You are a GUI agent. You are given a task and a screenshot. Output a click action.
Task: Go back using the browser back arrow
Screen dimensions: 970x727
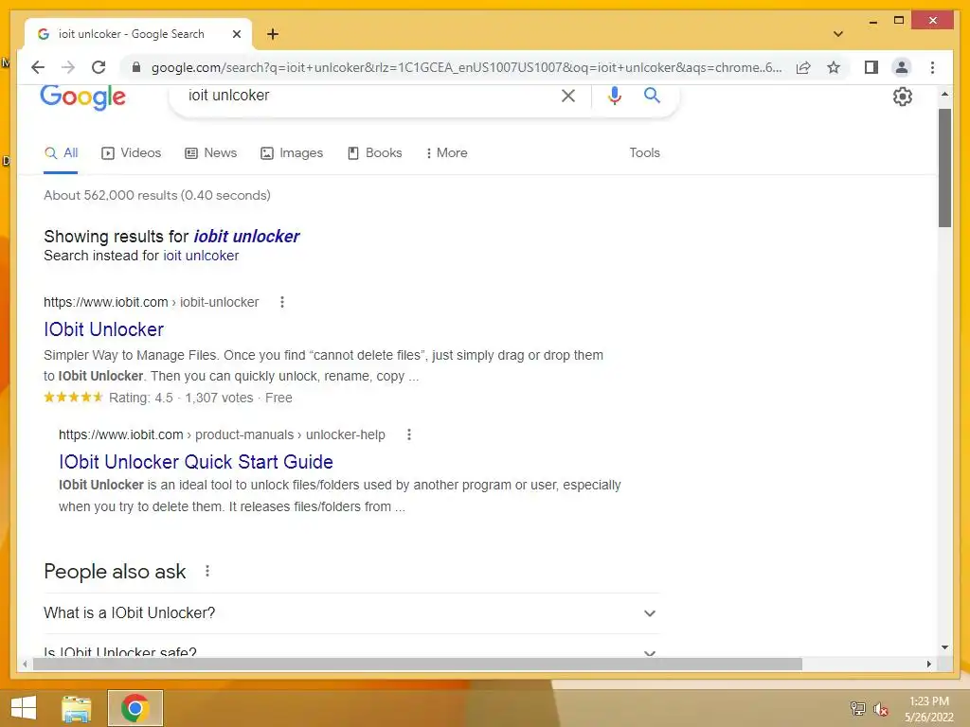point(38,67)
